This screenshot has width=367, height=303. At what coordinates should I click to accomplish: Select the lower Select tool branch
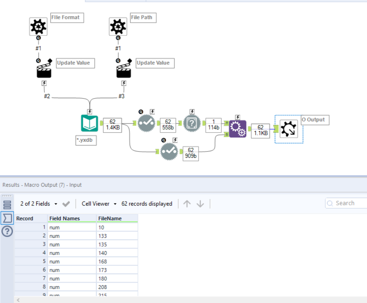(x=169, y=151)
